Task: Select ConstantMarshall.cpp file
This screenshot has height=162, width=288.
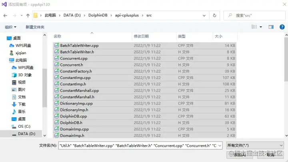Action: (144, 91)
